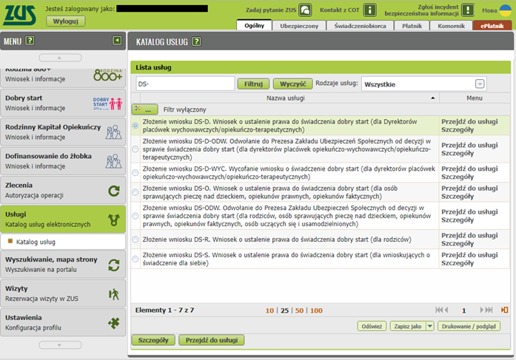Go to the first page of results
The height and width of the screenshot is (360, 516).
439,310
